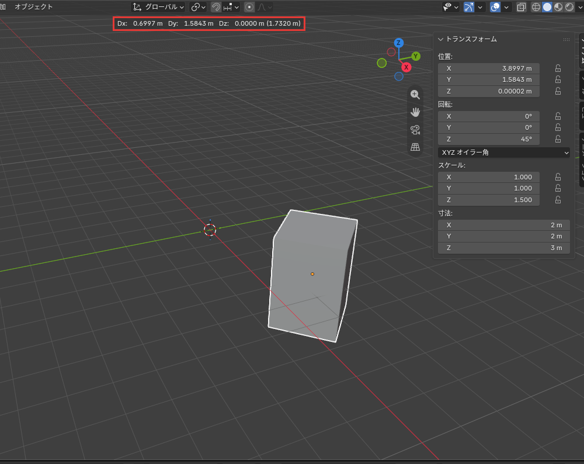Toggle proportional editing
Image resolution: width=584 pixels, height=464 pixels.
point(249,7)
